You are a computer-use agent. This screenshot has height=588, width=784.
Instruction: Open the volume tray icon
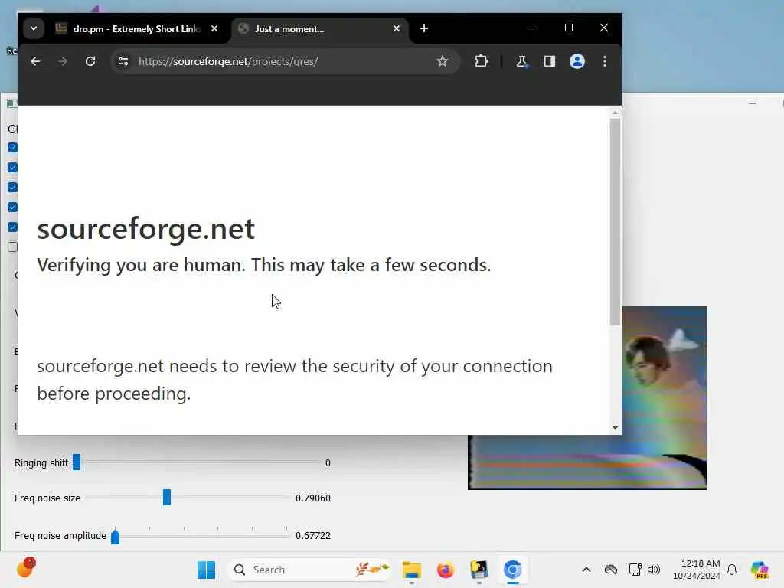[654, 570]
